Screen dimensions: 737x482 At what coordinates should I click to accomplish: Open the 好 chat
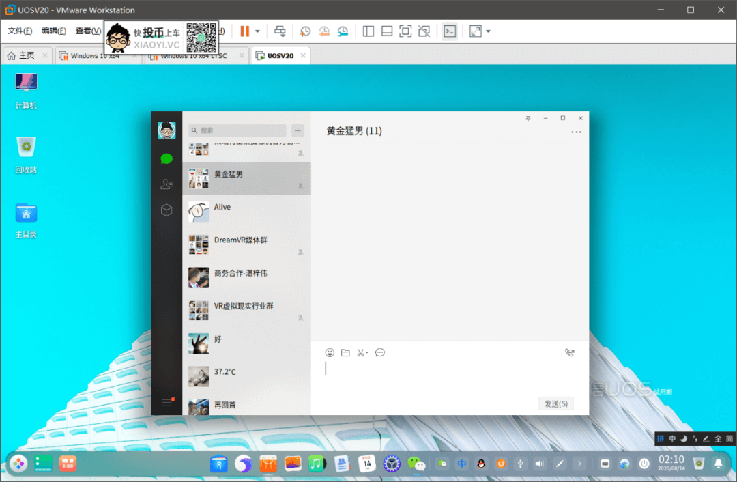pos(247,343)
